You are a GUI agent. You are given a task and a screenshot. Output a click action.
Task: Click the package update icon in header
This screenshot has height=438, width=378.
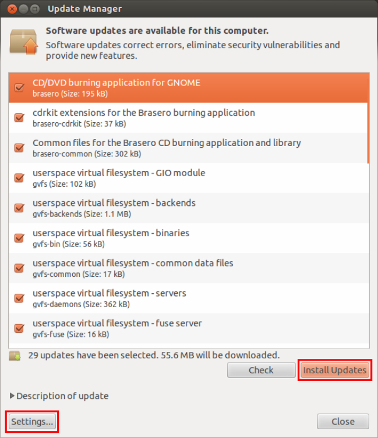click(x=24, y=42)
